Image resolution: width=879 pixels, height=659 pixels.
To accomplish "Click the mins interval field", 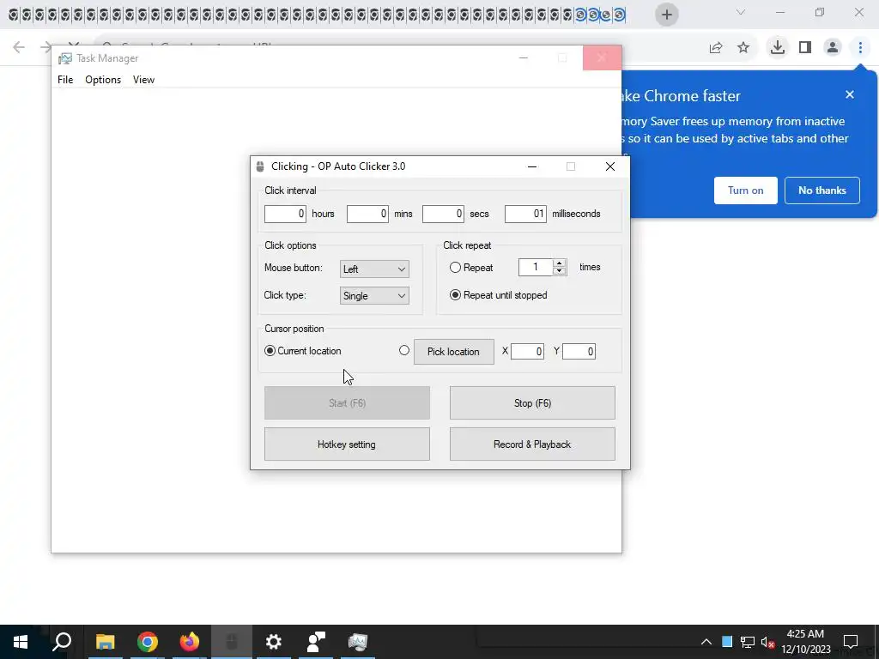I will click(367, 214).
